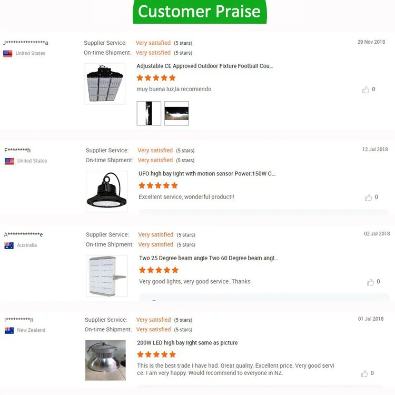Screen dimensions: 395x395
Task: Open the UFO high bay light thumbnail
Action: click(x=106, y=191)
